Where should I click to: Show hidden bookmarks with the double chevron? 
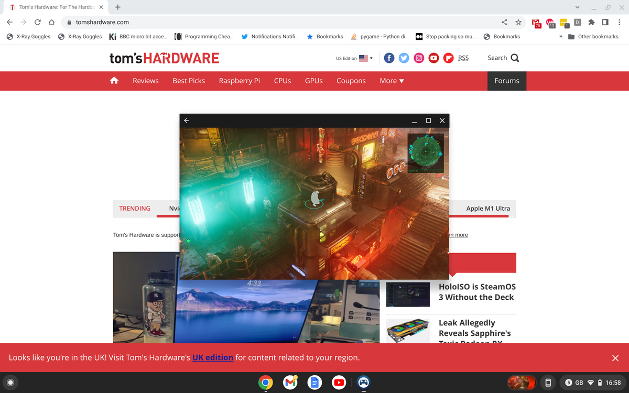(x=561, y=37)
